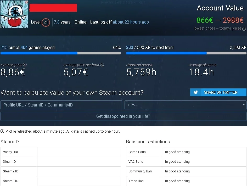Viewport: 247px width, 186px height.
Task: Click the SteamID row label in table
Action: click(x=9, y=162)
